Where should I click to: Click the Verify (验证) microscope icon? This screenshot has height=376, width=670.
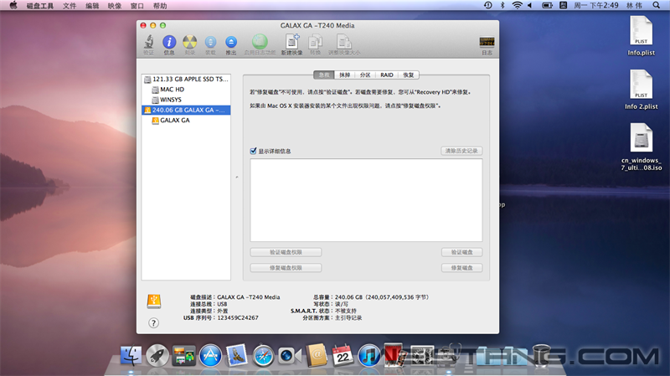click(x=148, y=43)
